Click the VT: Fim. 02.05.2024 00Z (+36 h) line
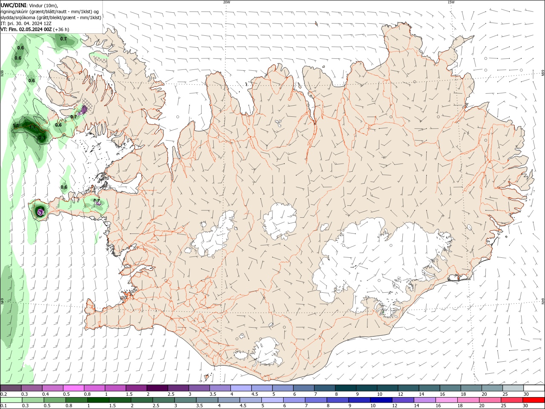 [35, 29]
